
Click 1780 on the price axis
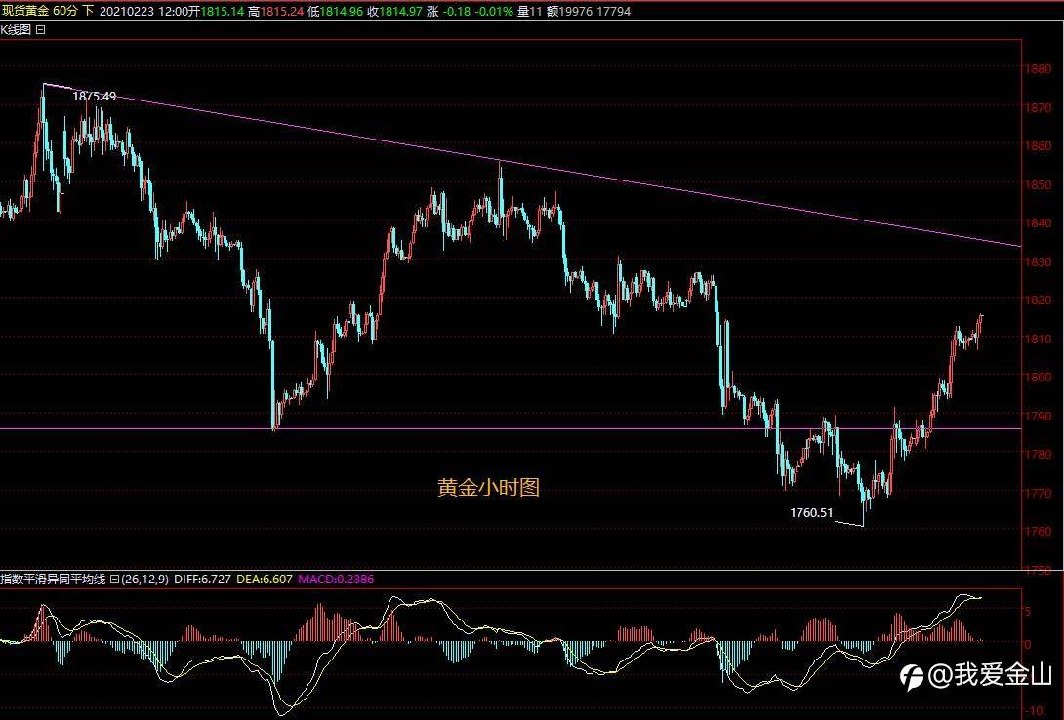(1039, 455)
